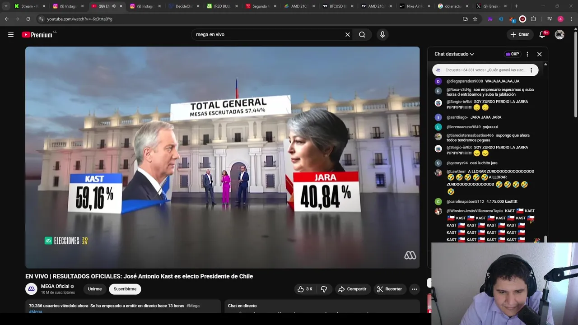This screenshot has width=578, height=325.
Task: Click username @lorenaacuna9549 in chat
Action: pos(464,127)
